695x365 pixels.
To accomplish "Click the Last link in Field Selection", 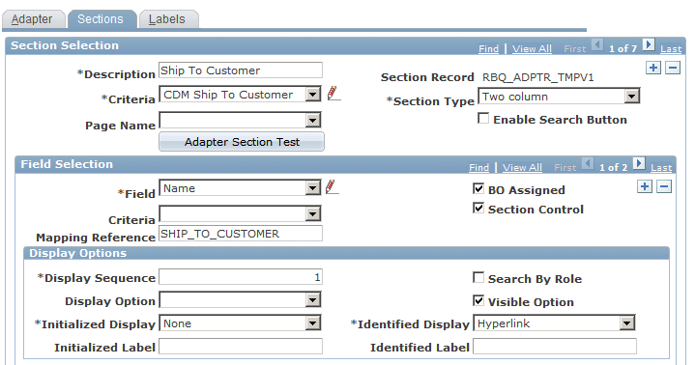I will pos(661,167).
